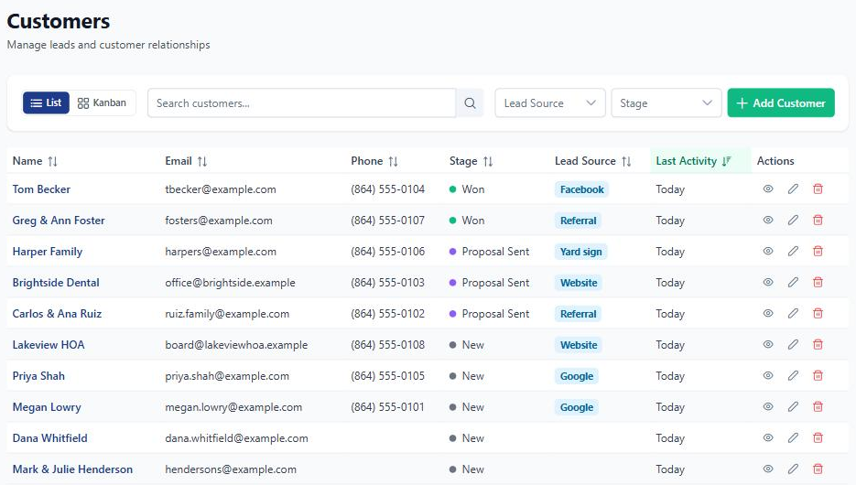Sort table by Email column

(186, 161)
